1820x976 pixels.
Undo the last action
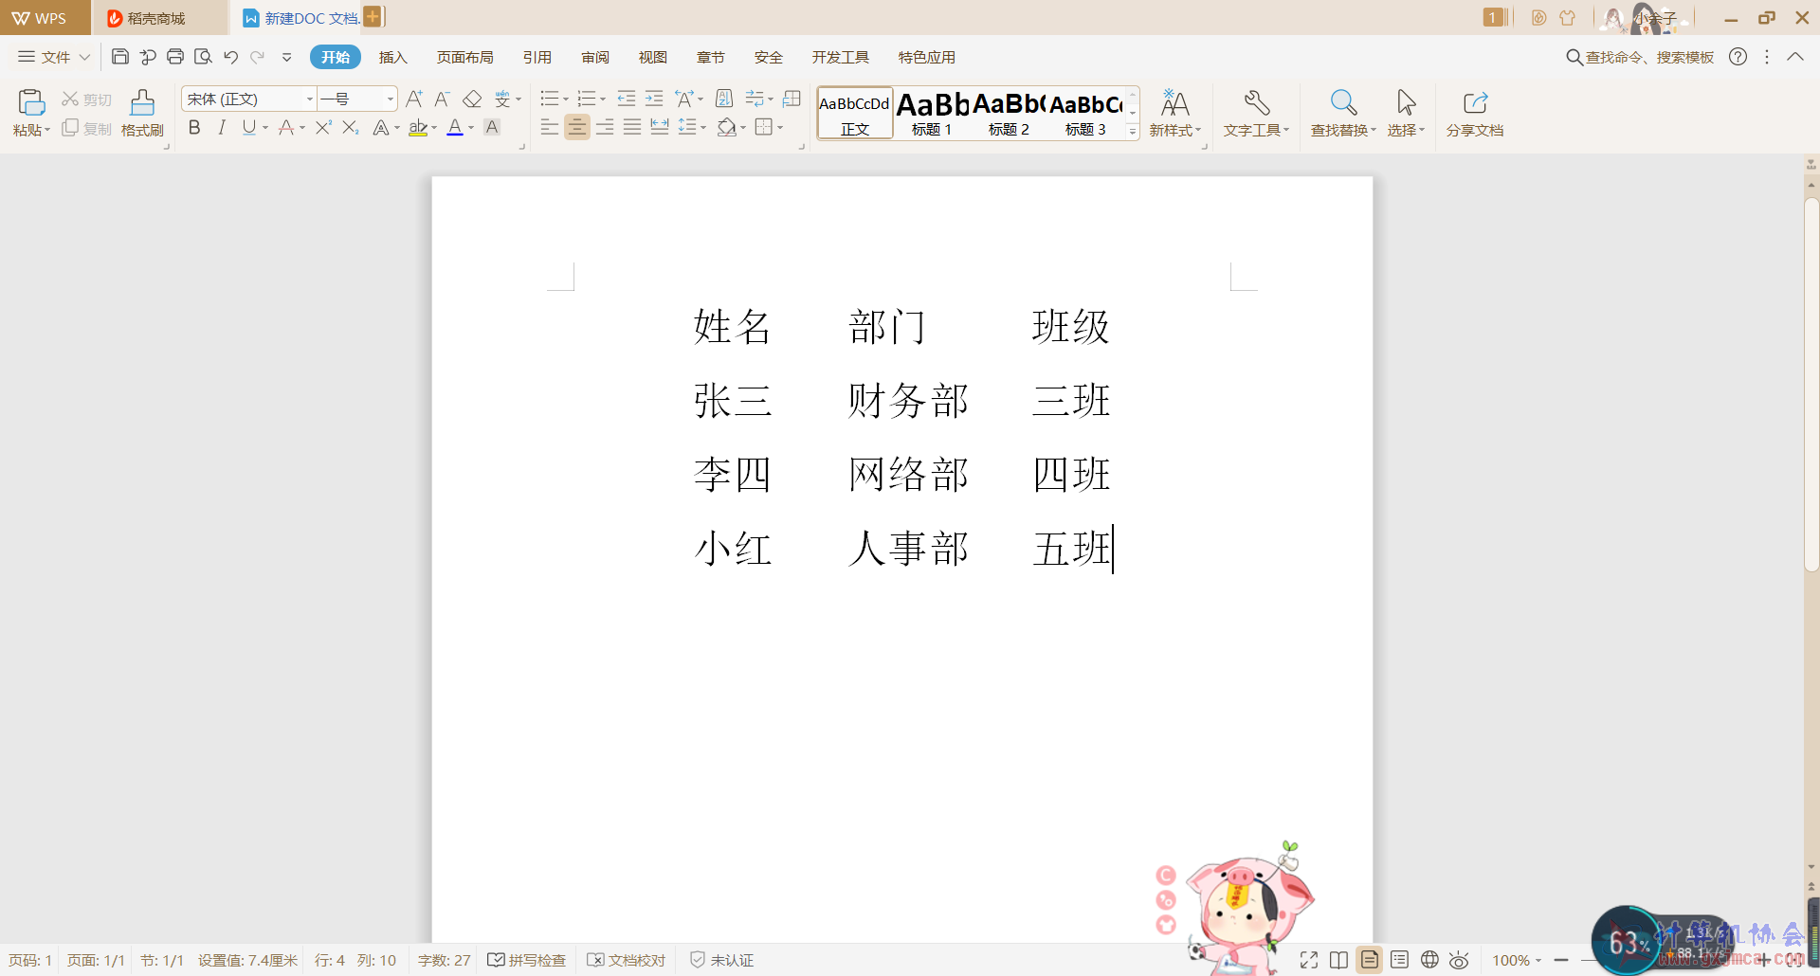tap(230, 57)
